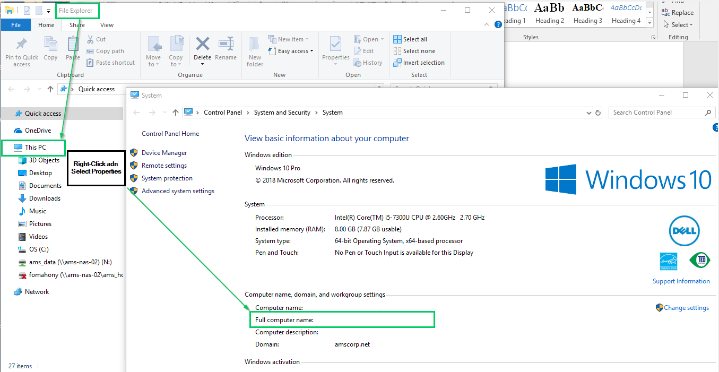The height and width of the screenshot is (372, 719).
Task: Click Edit in the Open group
Action: click(x=363, y=51)
